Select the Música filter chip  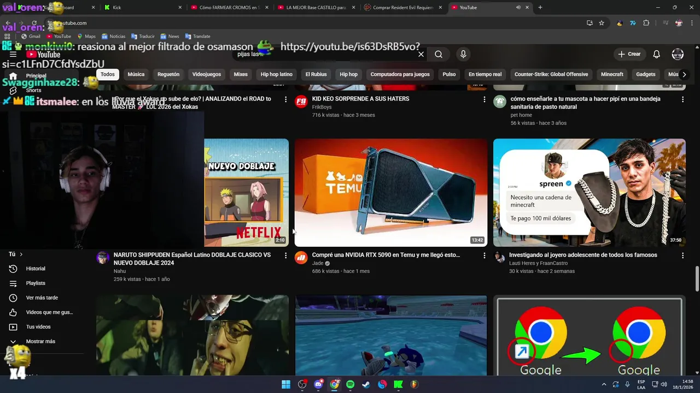pyautogui.click(x=136, y=74)
